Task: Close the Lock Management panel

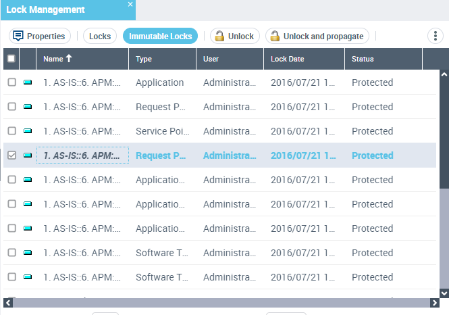Action: point(130,5)
